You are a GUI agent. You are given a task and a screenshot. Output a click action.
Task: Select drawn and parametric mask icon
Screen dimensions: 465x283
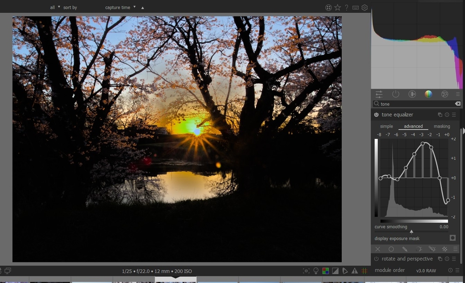pos(432,249)
